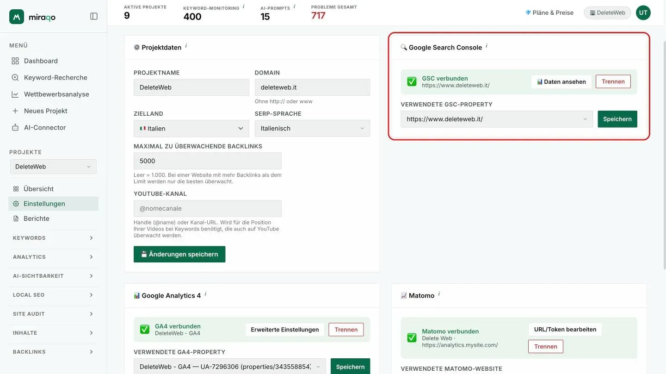Viewport: 666px width, 374px height.
Task: Expand the BACKLINKS section
Action: pyautogui.click(x=53, y=352)
